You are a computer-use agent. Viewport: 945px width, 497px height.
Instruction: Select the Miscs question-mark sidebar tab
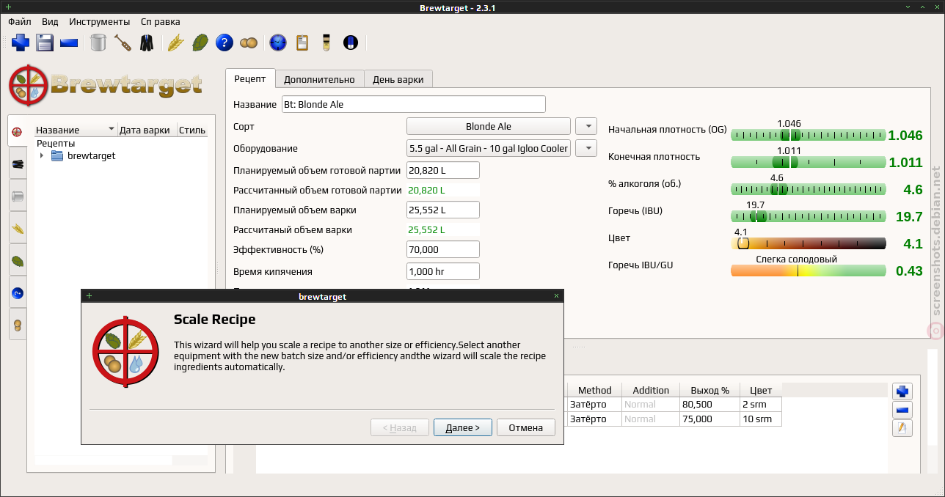(18, 292)
